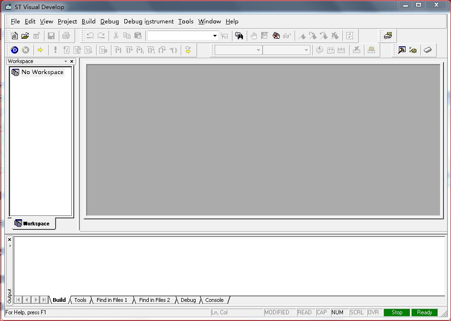Open the Programmer chip icon
Screen dimensions: 451x321
[428, 50]
